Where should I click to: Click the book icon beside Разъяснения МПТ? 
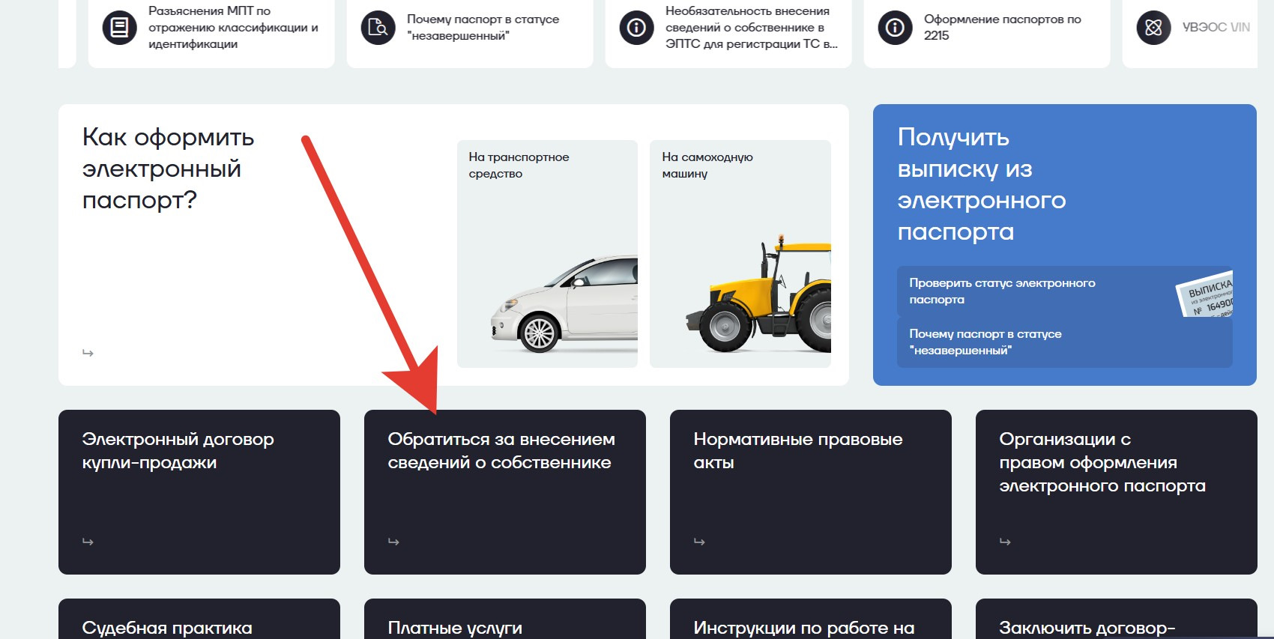click(x=119, y=28)
